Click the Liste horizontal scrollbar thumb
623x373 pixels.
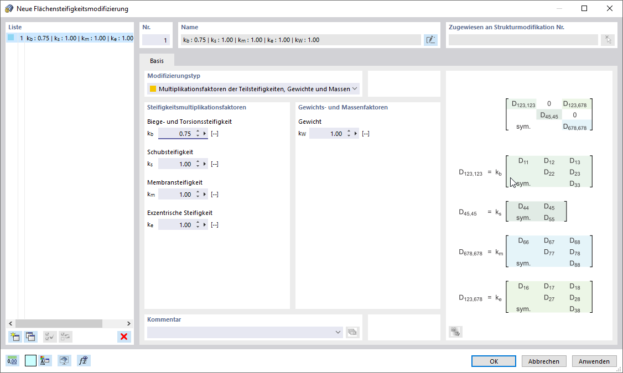[x=59, y=323]
